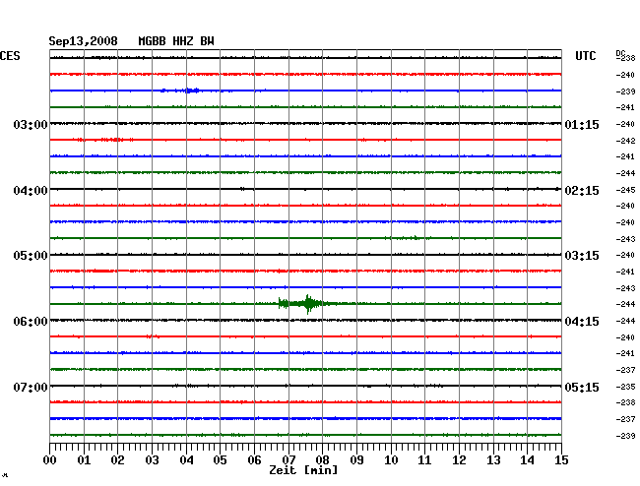Click minute tick label 14
The image size is (640, 486).
527,459
